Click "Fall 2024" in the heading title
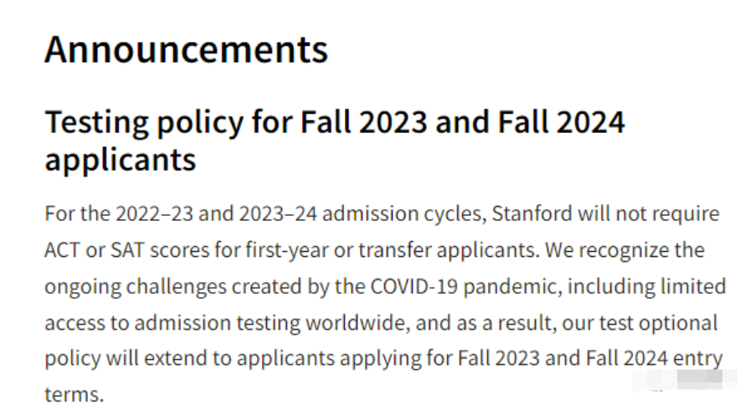Viewport: 745px width, 410px height. point(561,122)
